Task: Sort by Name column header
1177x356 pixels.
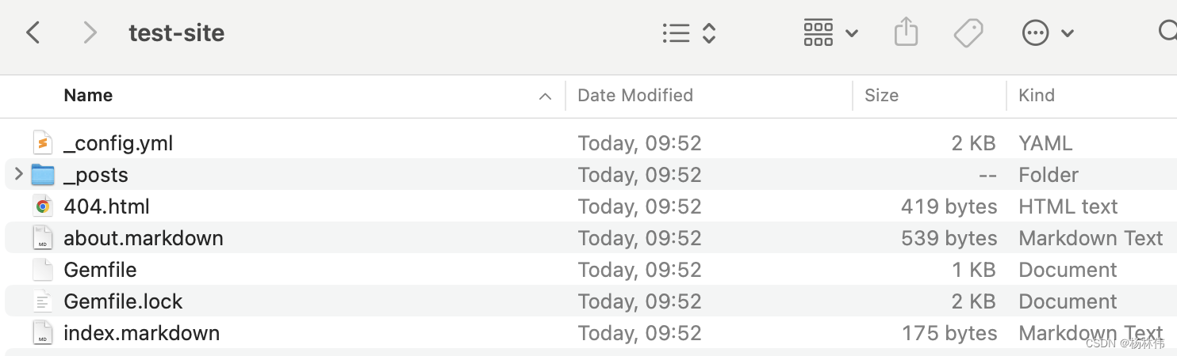Action: tap(88, 96)
